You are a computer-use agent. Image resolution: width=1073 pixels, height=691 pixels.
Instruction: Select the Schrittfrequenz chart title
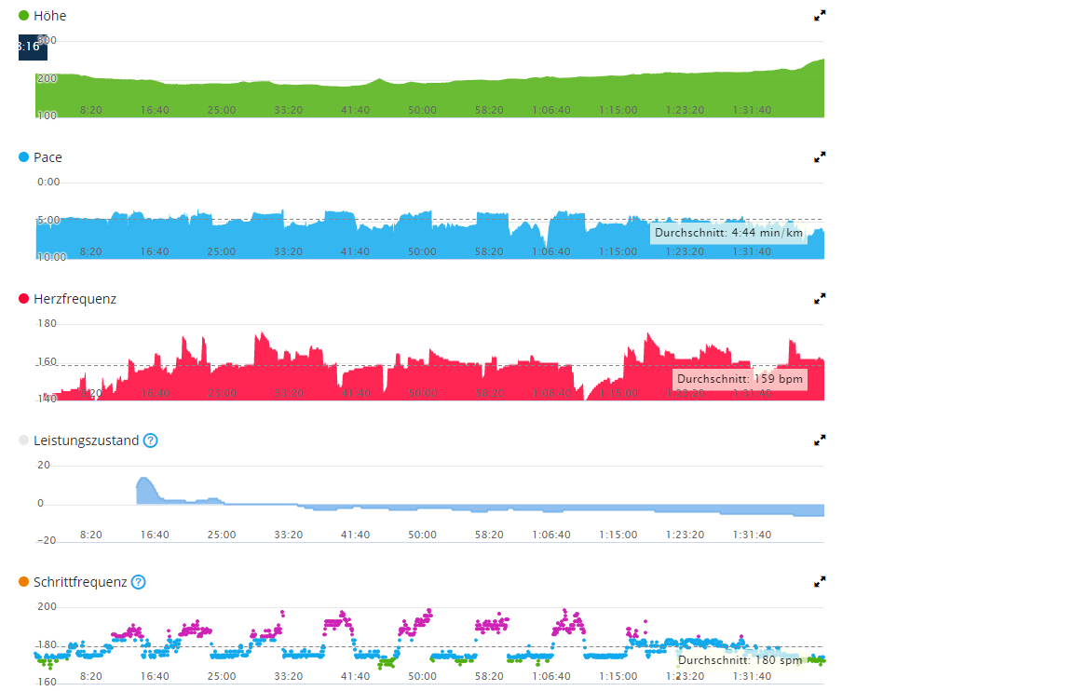[x=80, y=582]
